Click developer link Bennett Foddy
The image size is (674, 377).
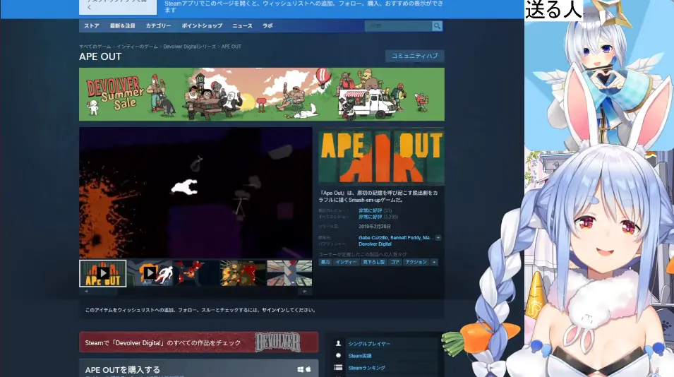coord(405,238)
